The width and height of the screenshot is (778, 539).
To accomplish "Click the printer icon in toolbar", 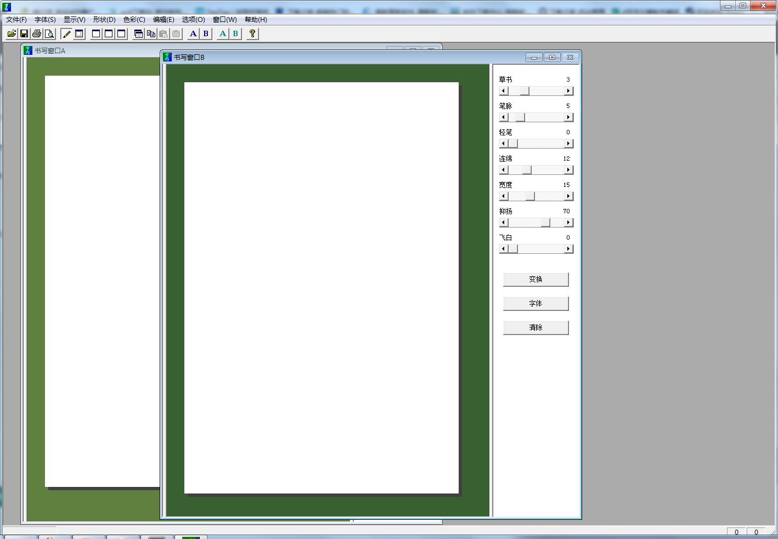I will point(37,34).
